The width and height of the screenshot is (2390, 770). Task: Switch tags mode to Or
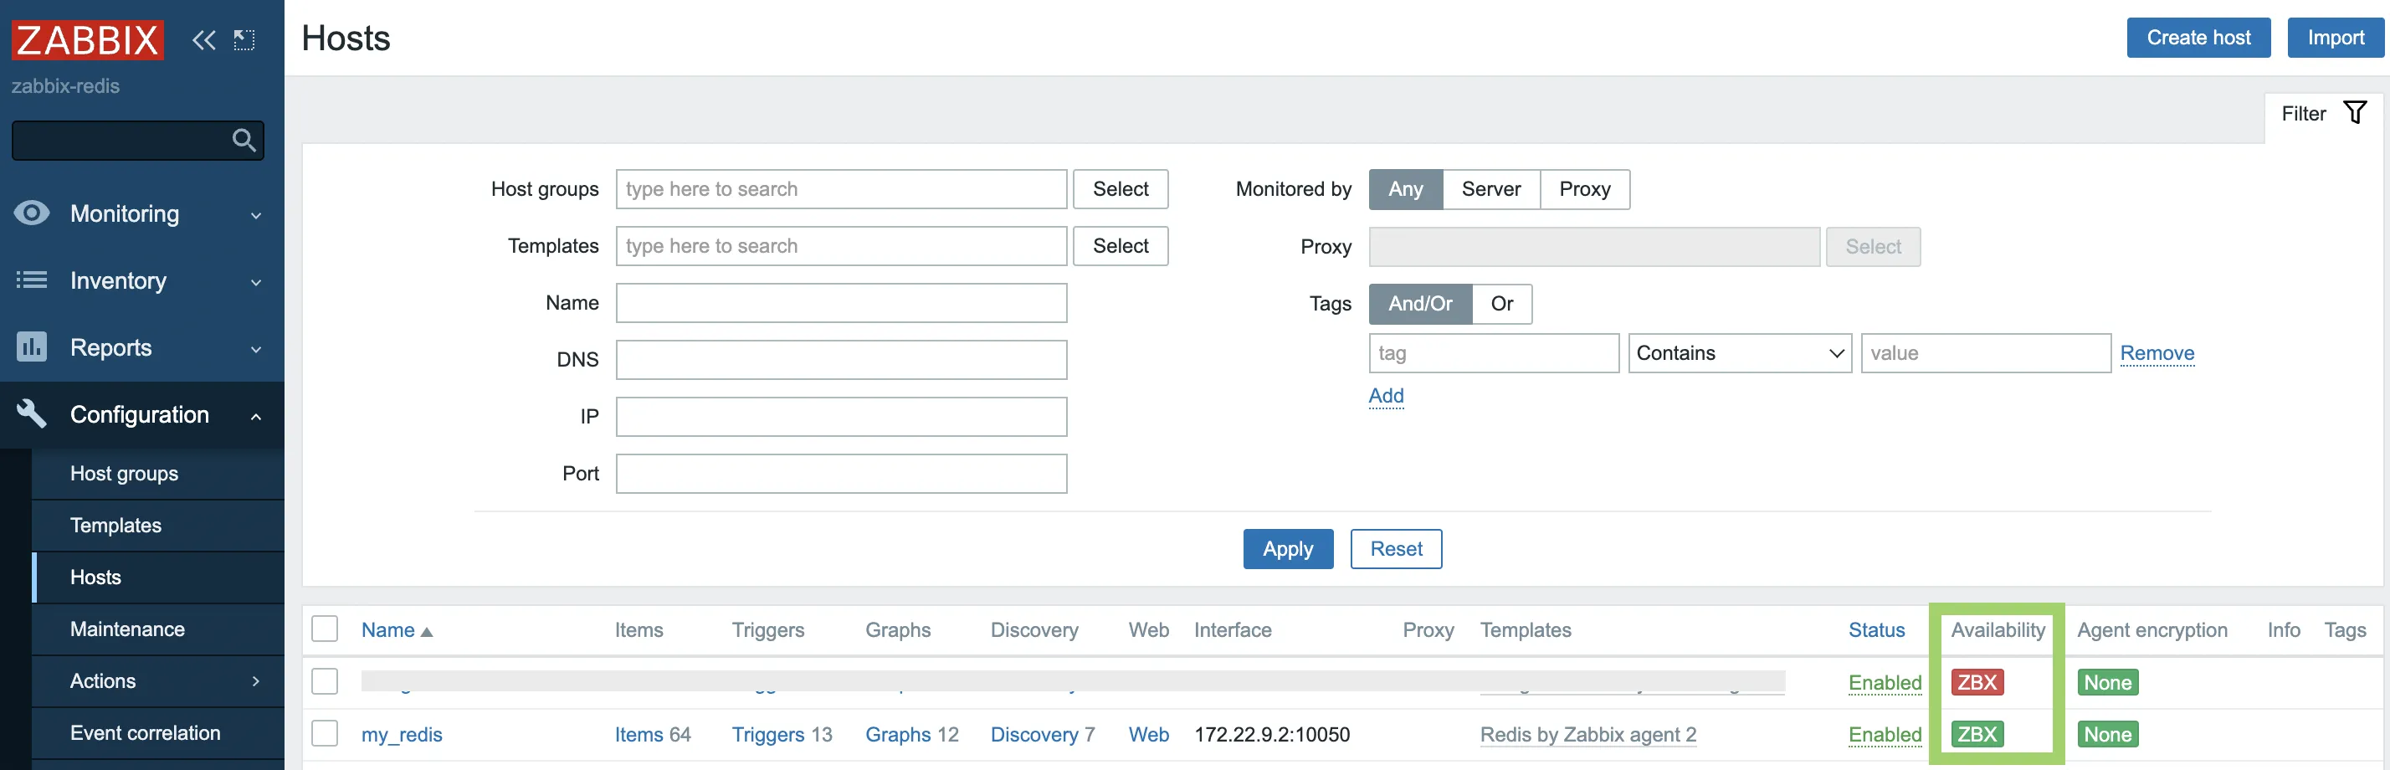tap(1501, 303)
